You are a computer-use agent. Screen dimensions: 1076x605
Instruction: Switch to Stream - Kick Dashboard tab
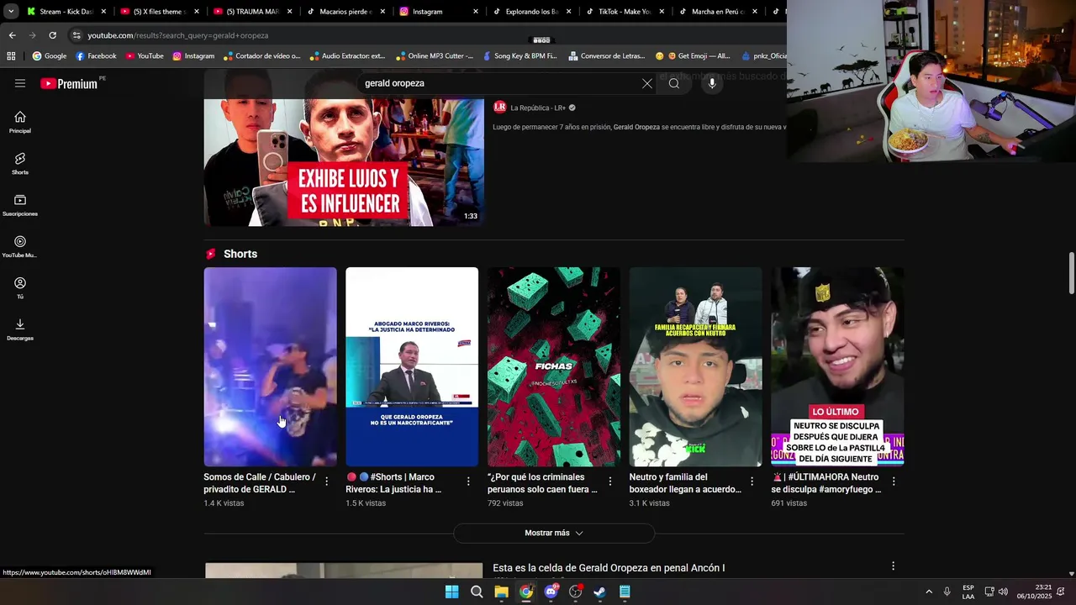[x=66, y=12]
